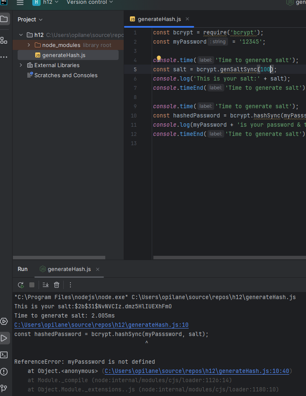The image size is (306, 396).
Task: Open the Run tool window icon
Action: [x=4, y=338]
